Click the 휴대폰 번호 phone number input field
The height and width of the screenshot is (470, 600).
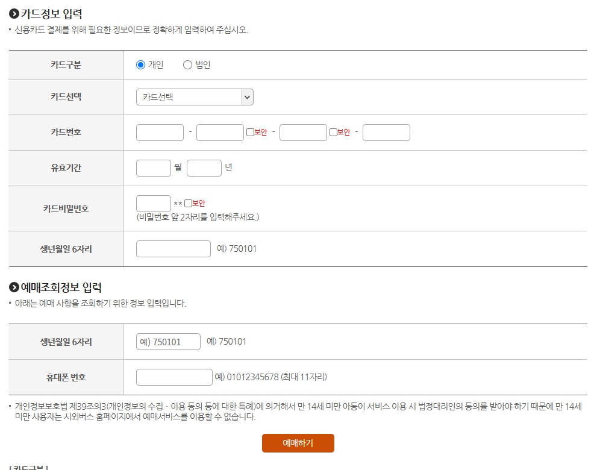[174, 377]
